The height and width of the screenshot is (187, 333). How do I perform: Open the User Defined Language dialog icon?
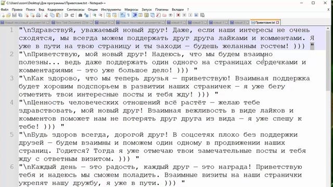tap(140, 15)
